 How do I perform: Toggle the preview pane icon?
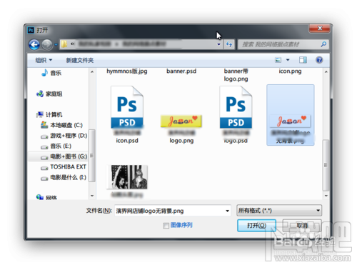tap(303, 60)
